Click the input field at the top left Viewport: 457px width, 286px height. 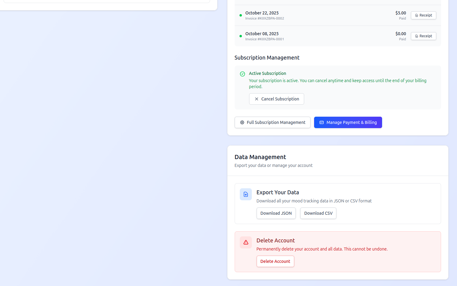pyautogui.click(x=107, y=1)
